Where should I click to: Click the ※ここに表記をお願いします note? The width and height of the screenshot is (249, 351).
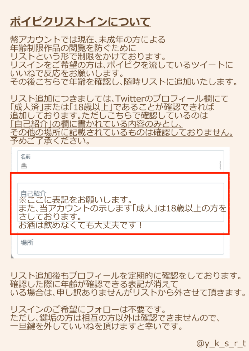click(x=76, y=200)
